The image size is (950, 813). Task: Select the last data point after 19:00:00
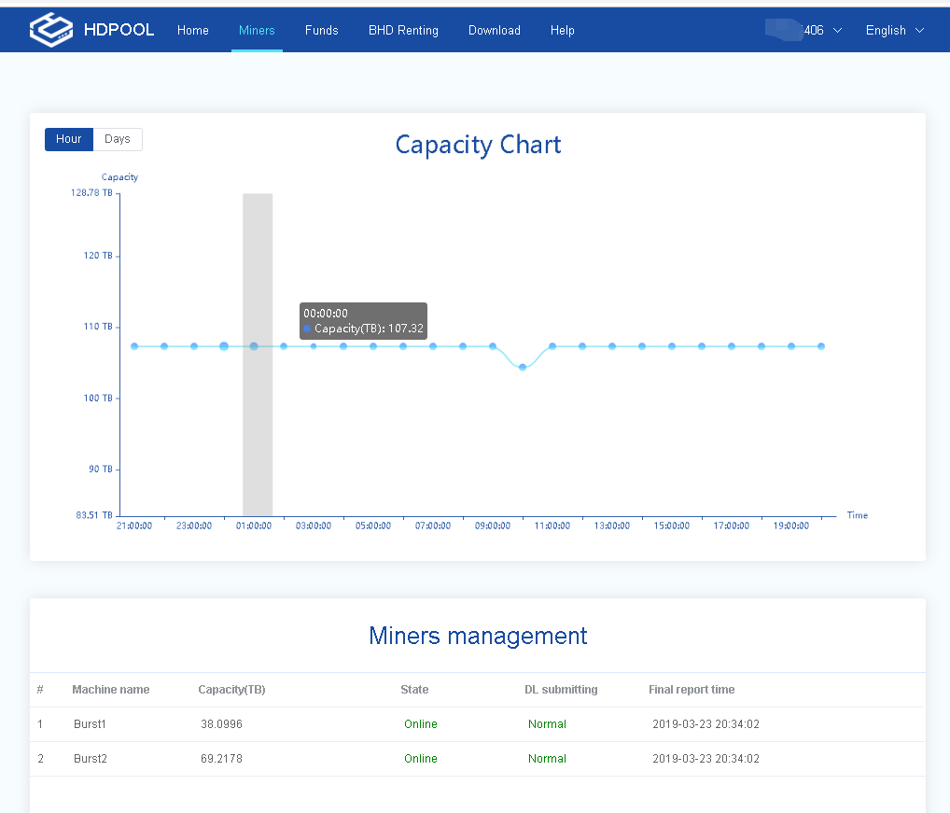click(x=821, y=346)
